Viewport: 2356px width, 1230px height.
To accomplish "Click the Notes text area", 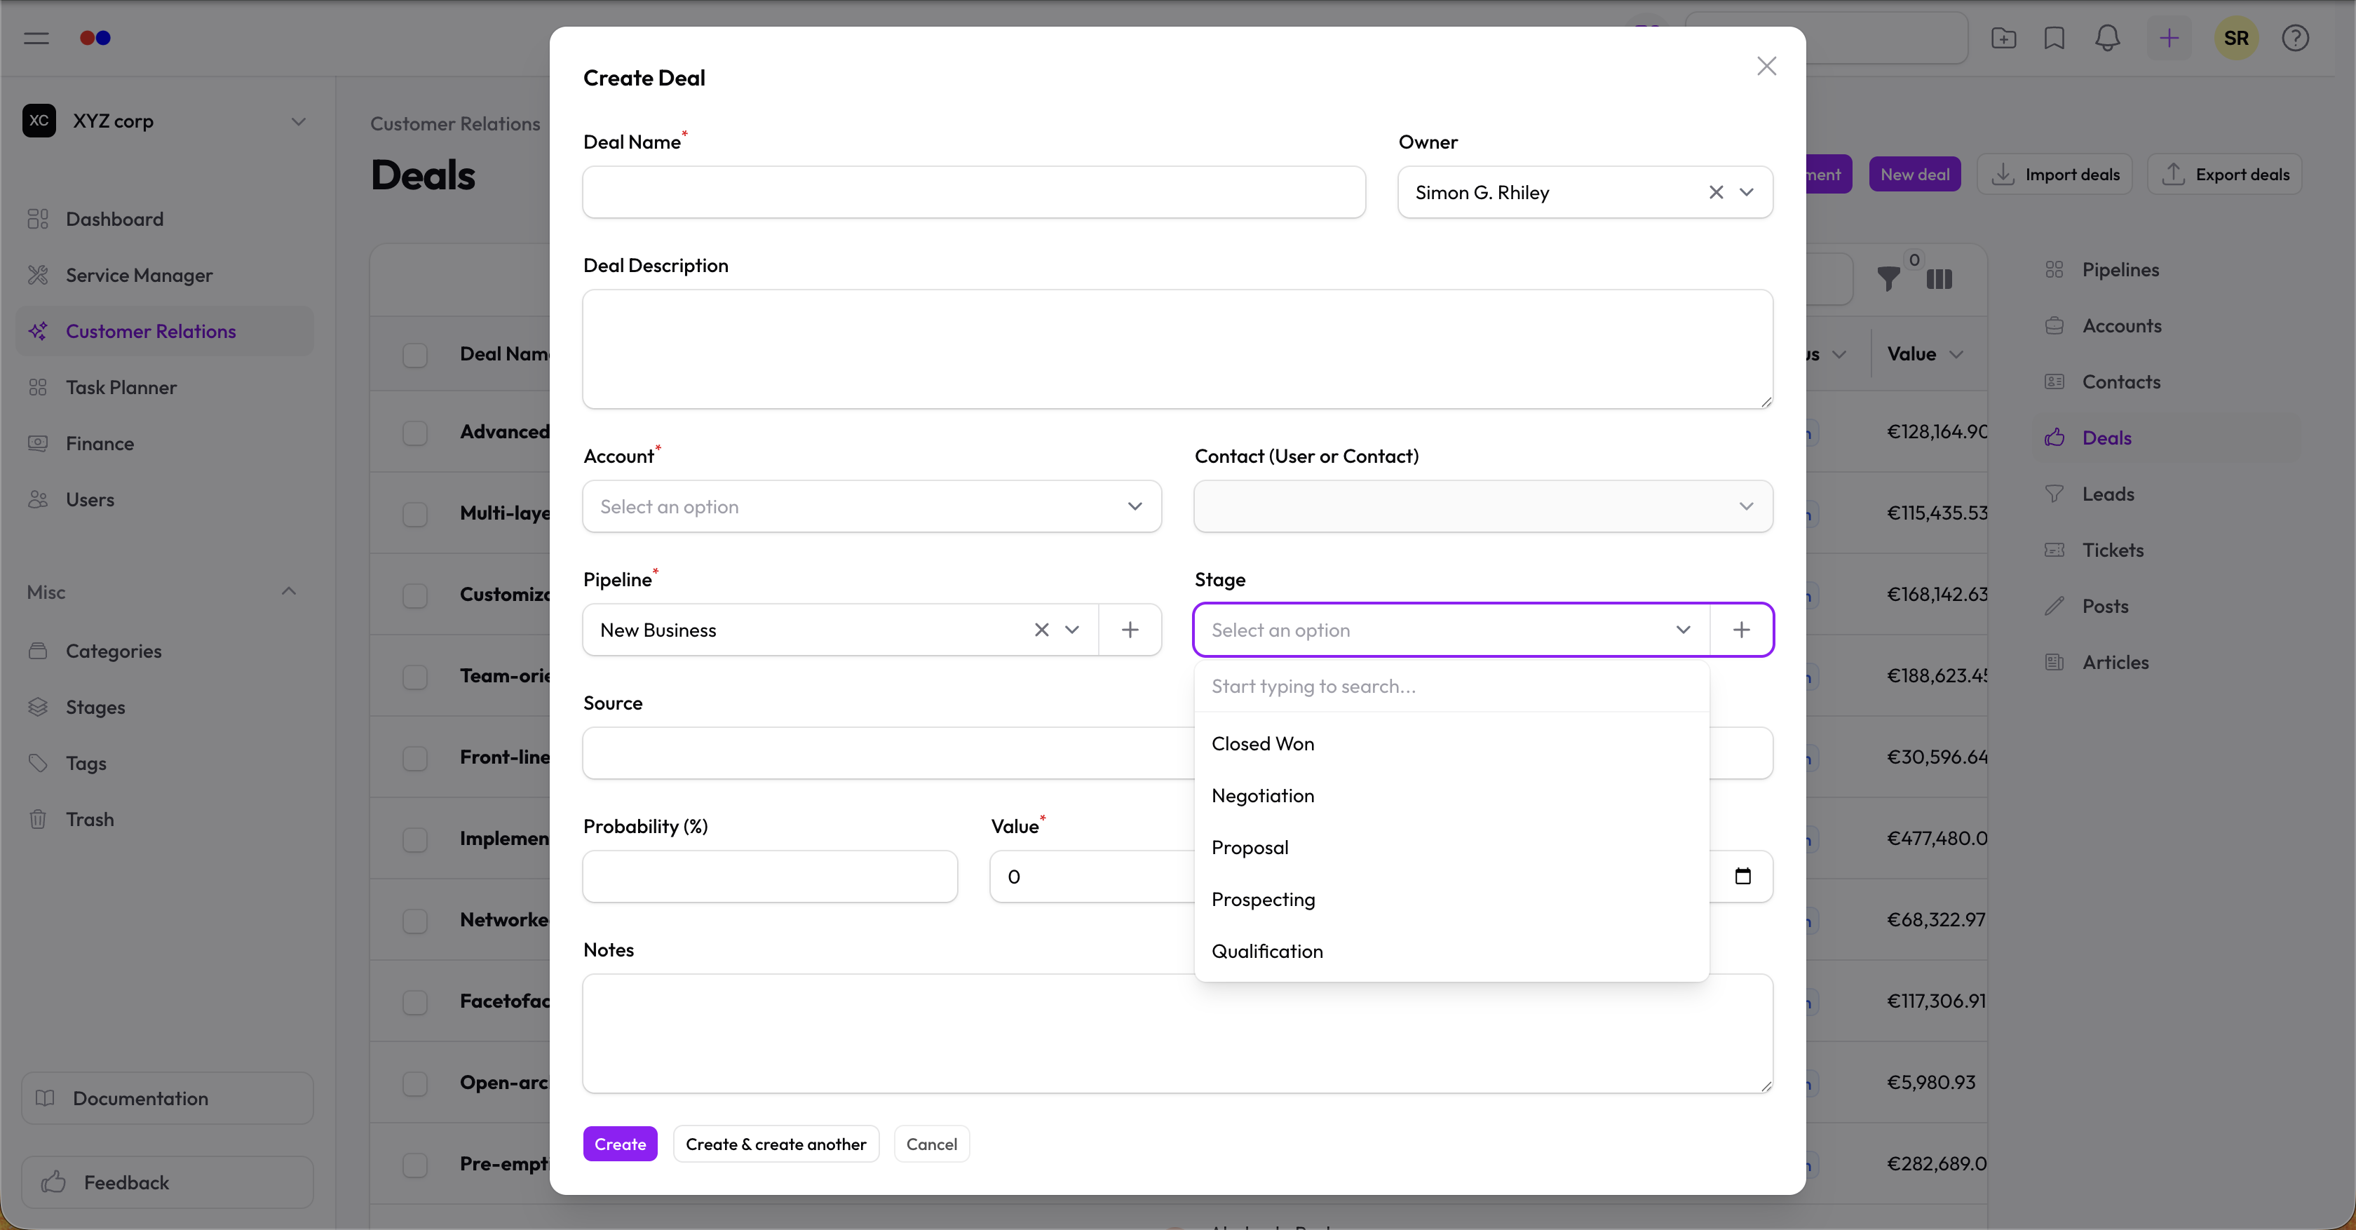I will pos(1178,1034).
